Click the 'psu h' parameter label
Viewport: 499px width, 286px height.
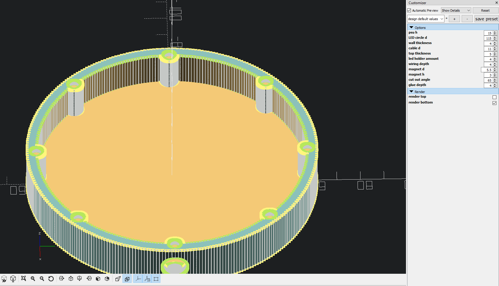tap(413, 32)
